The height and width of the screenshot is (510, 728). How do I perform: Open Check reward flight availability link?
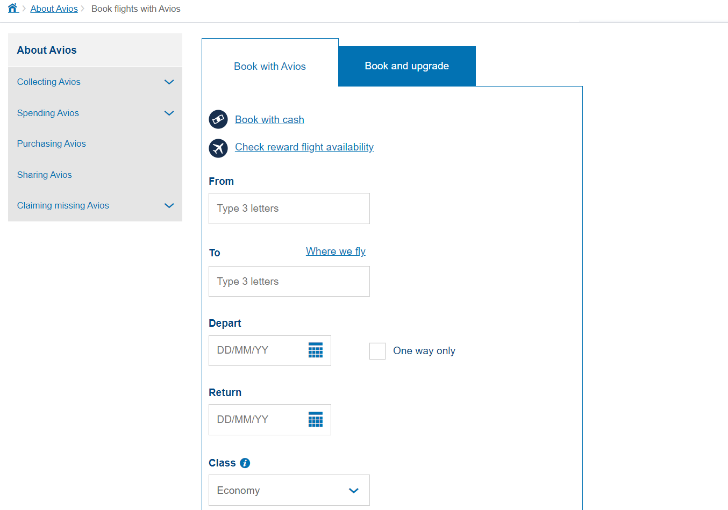[x=304, y=147]
